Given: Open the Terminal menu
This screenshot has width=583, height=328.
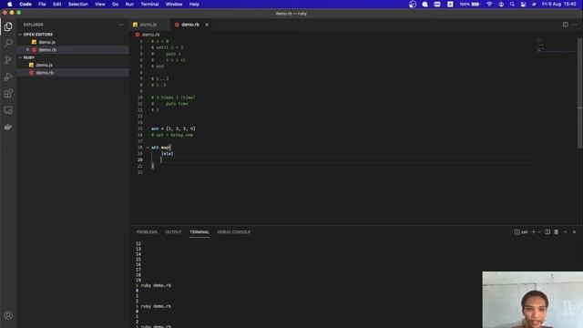Looking at the screenshot, I should coord(149,4).
